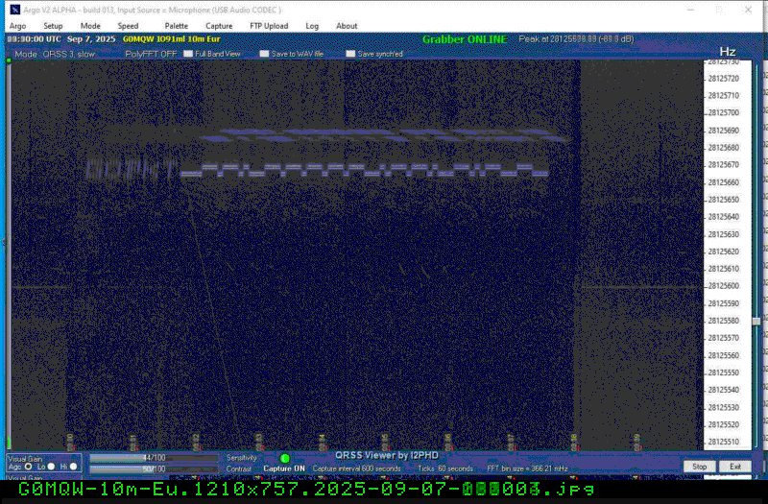Click the Argo app icon in the title bar
768x504 pixels.
(15, 10)
